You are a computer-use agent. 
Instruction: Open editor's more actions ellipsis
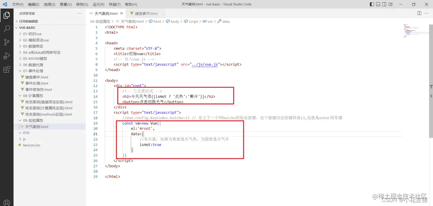tap(427, 13)
